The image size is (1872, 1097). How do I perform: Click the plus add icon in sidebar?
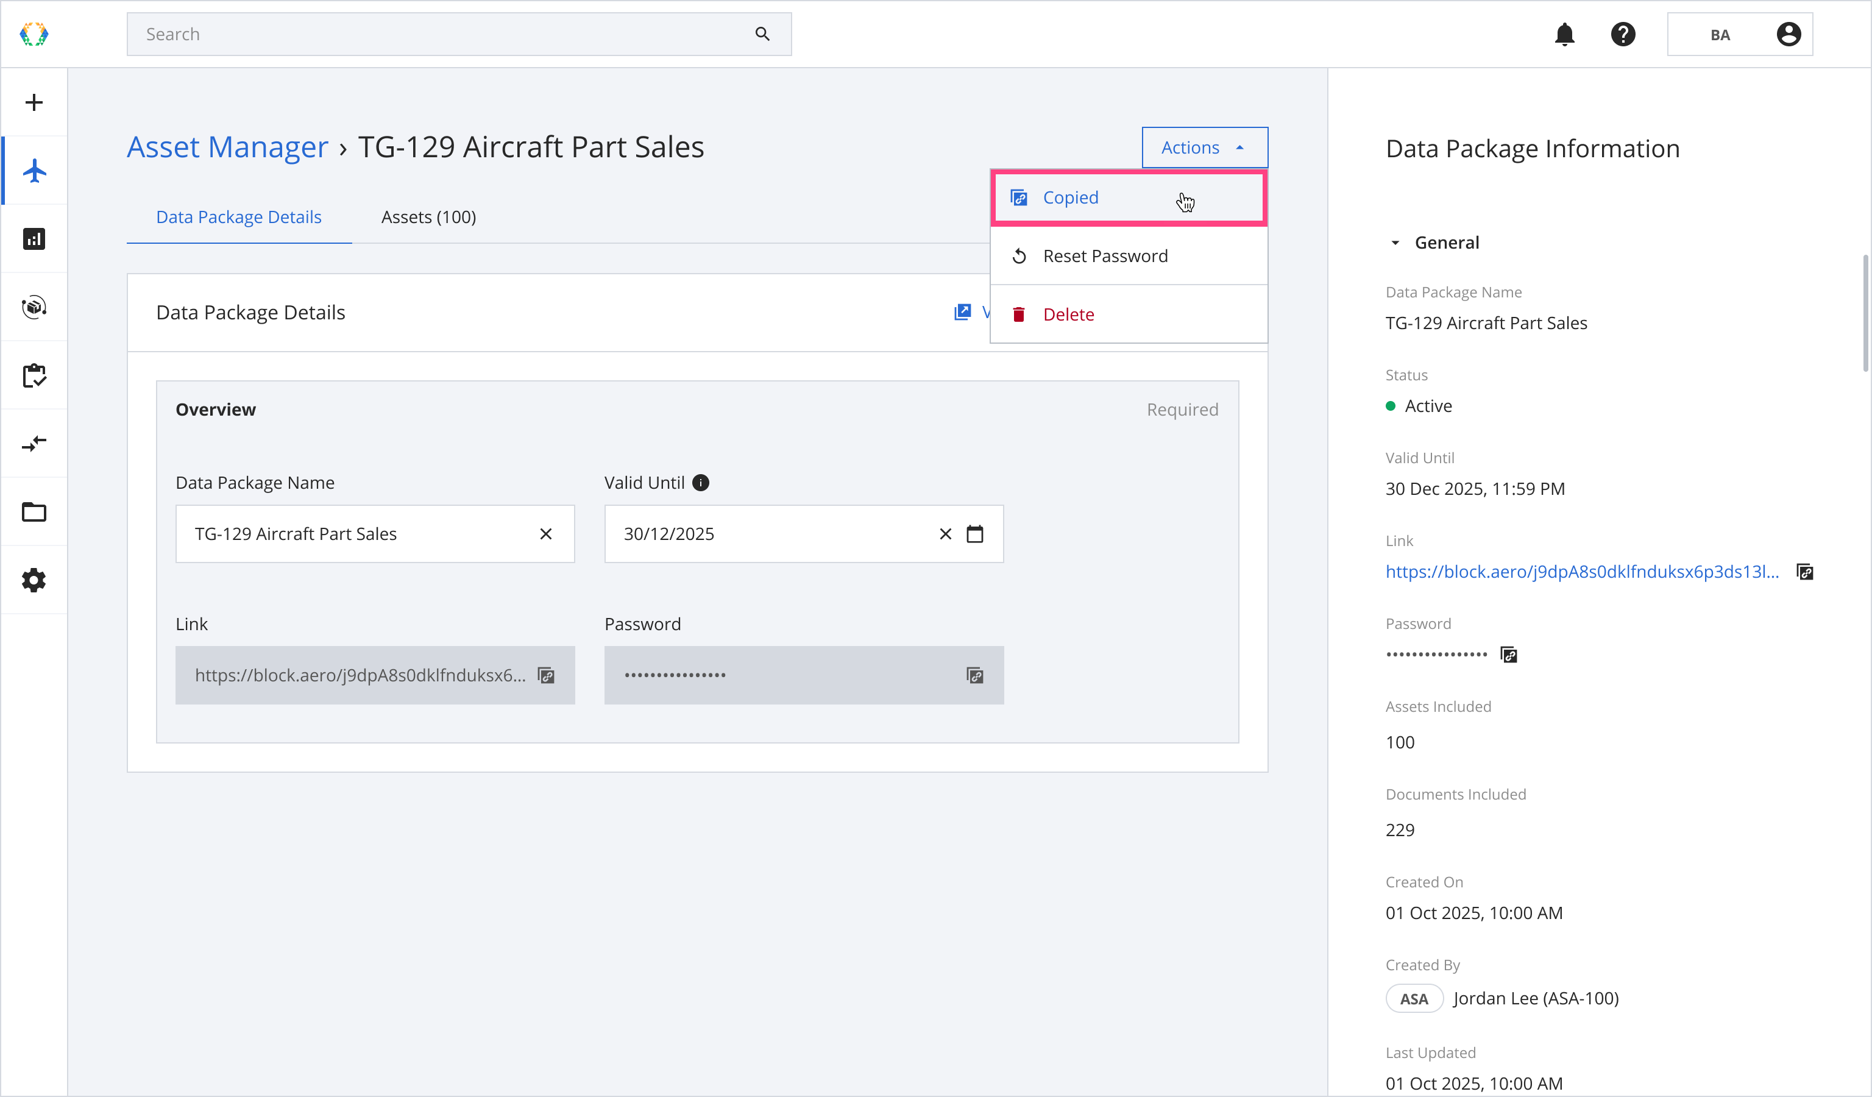click(x=34, y=102)
